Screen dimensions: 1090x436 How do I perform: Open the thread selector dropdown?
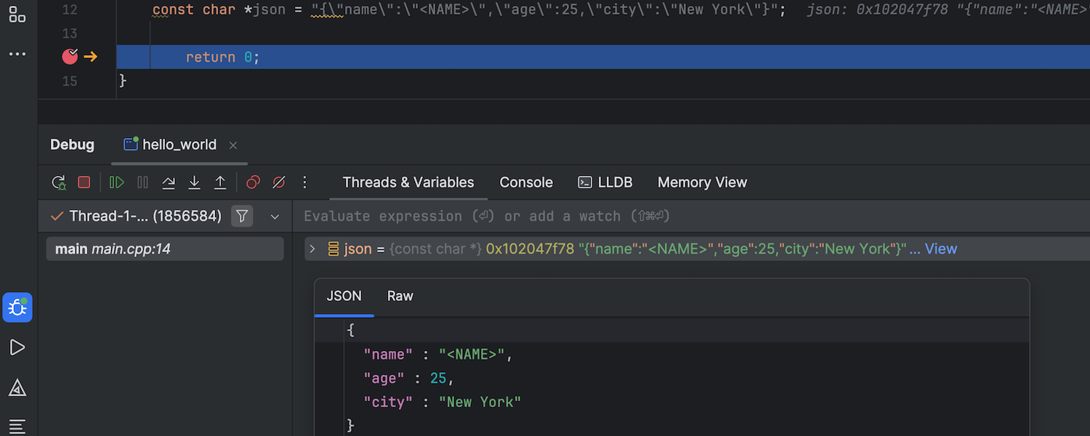tap(275, 217)
